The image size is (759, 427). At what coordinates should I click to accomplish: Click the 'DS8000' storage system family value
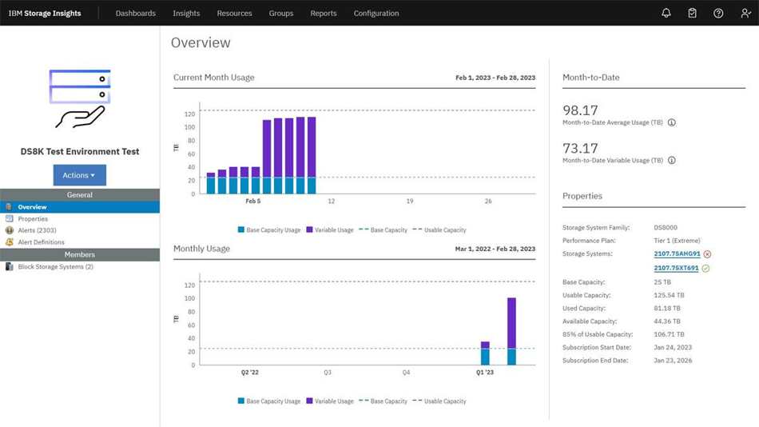pos(666,227)
